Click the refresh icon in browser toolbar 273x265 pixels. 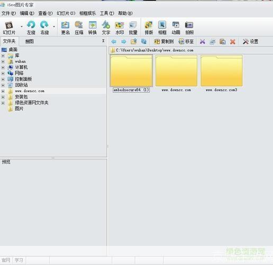[x=144, y=41]
